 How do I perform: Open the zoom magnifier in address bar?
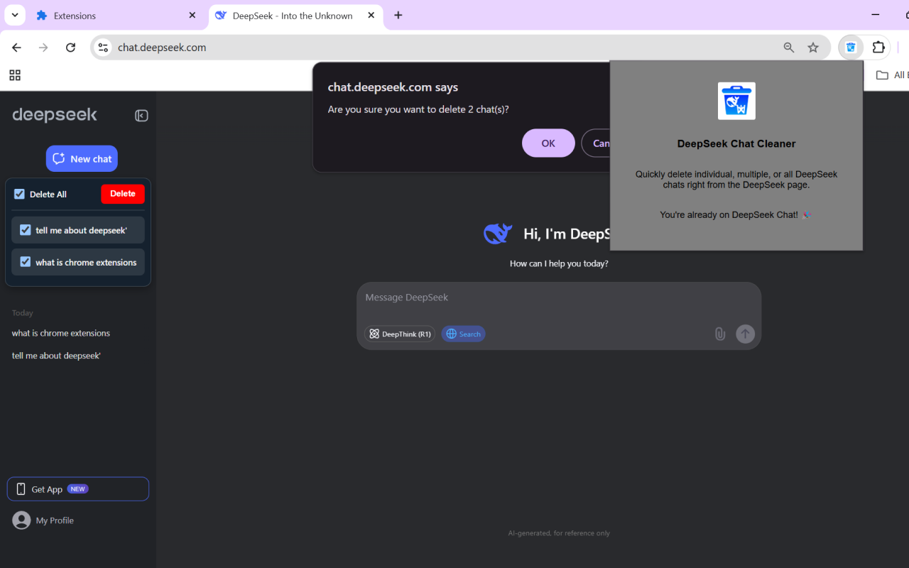[789, 48]
